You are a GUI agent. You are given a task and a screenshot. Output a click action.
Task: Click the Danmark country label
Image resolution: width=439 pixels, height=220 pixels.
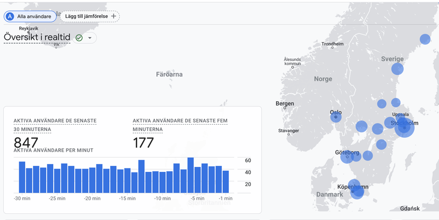[330, 195]
